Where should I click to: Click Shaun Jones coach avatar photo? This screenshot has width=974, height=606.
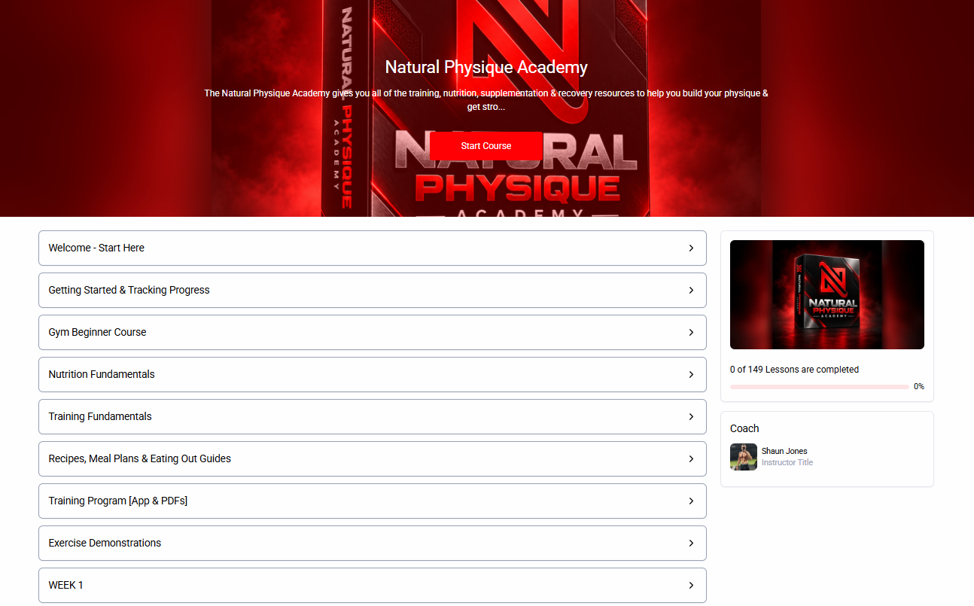click(744, 457)
